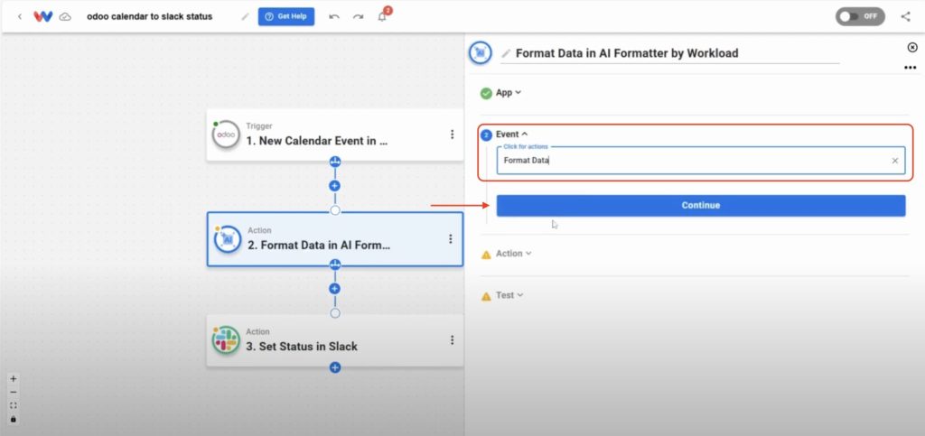Click the branch icon below the trigger step
Viewport: 925px width, 436px height.
click(x=335, y=161)
